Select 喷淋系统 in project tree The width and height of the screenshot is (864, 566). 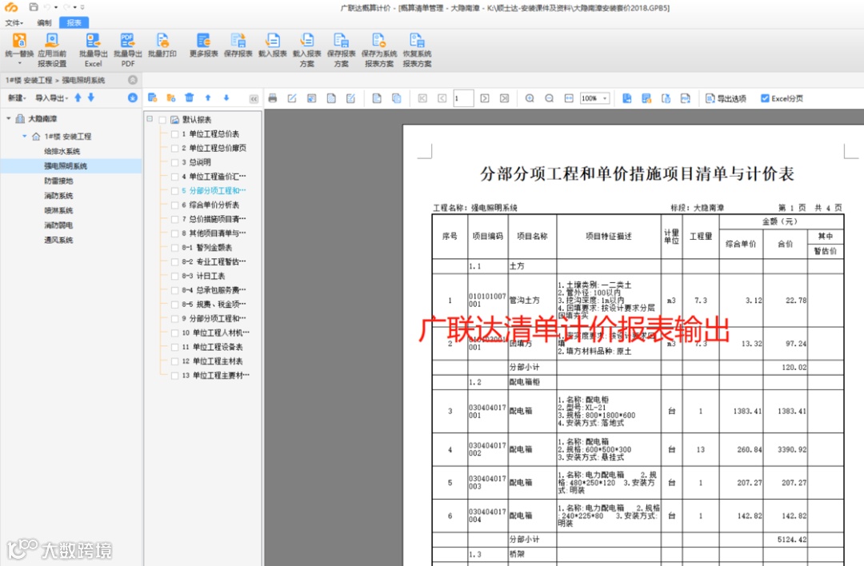point(58,210)
